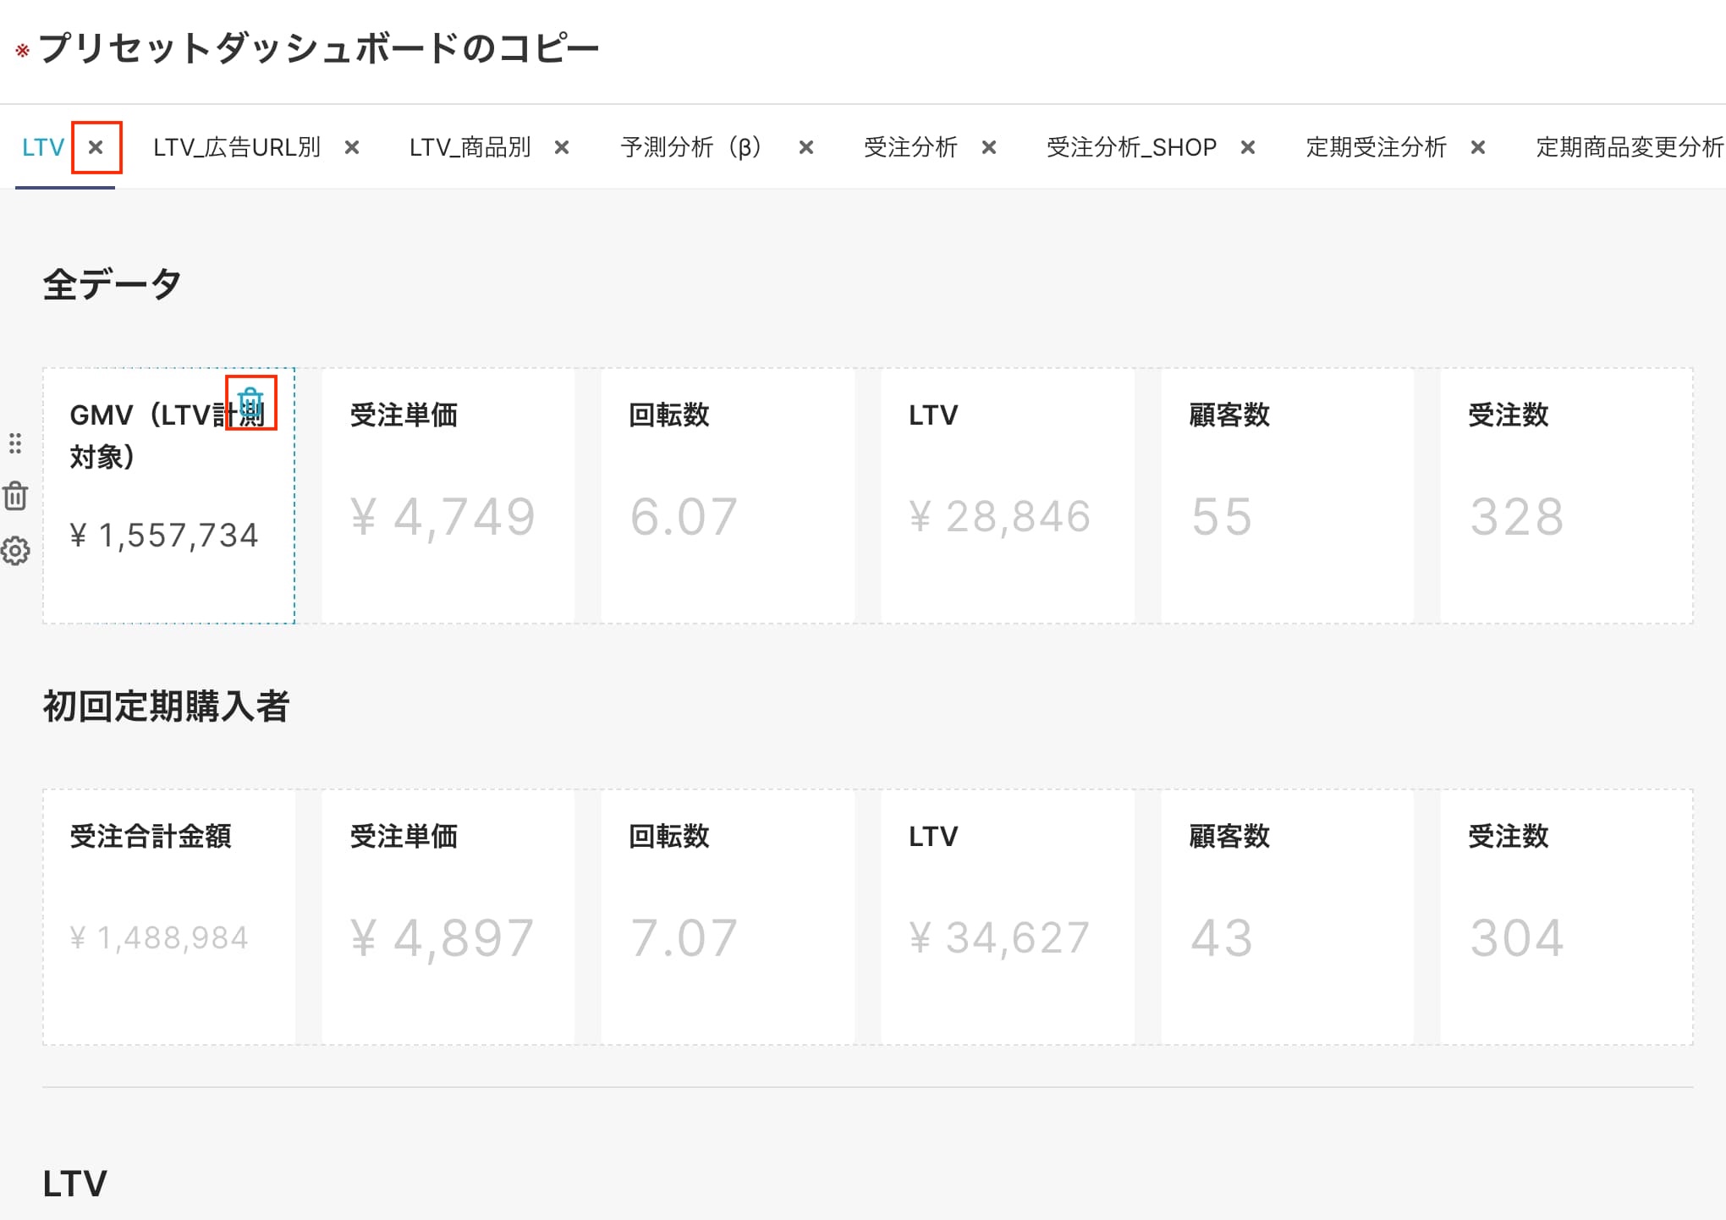Switch to the 受注分析_SHOP tab
Image resolution: width=1726 pixels, height=1220 pixels.
[1131, 148]
